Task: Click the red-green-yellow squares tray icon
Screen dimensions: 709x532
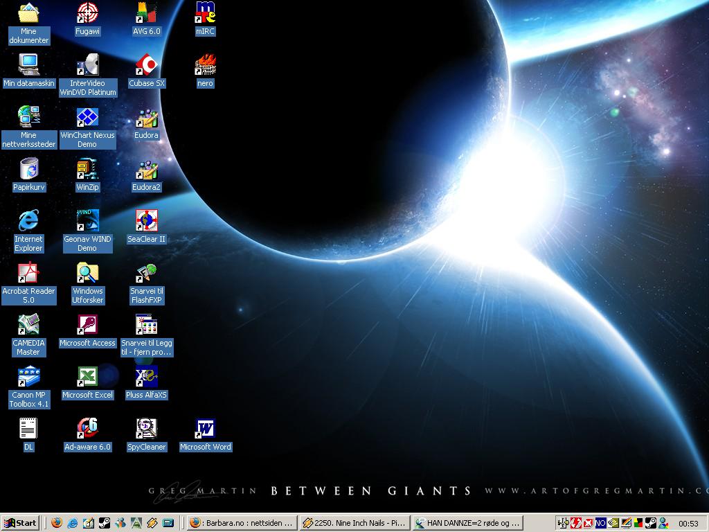Action: point(638,524)
